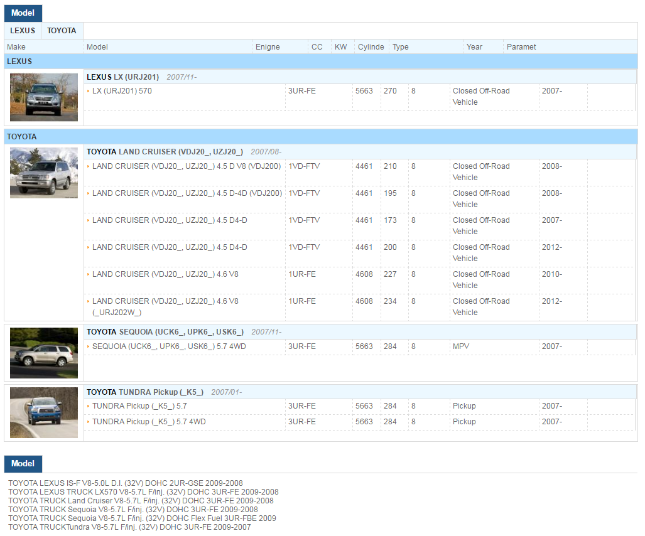Select the 2007/01- Tundra date
Viewport: 645px width, 536px height.
point(226,392)
